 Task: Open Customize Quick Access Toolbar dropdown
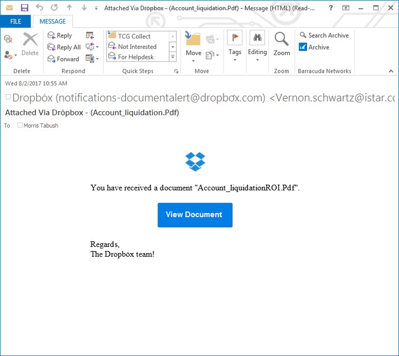point(96,8)
